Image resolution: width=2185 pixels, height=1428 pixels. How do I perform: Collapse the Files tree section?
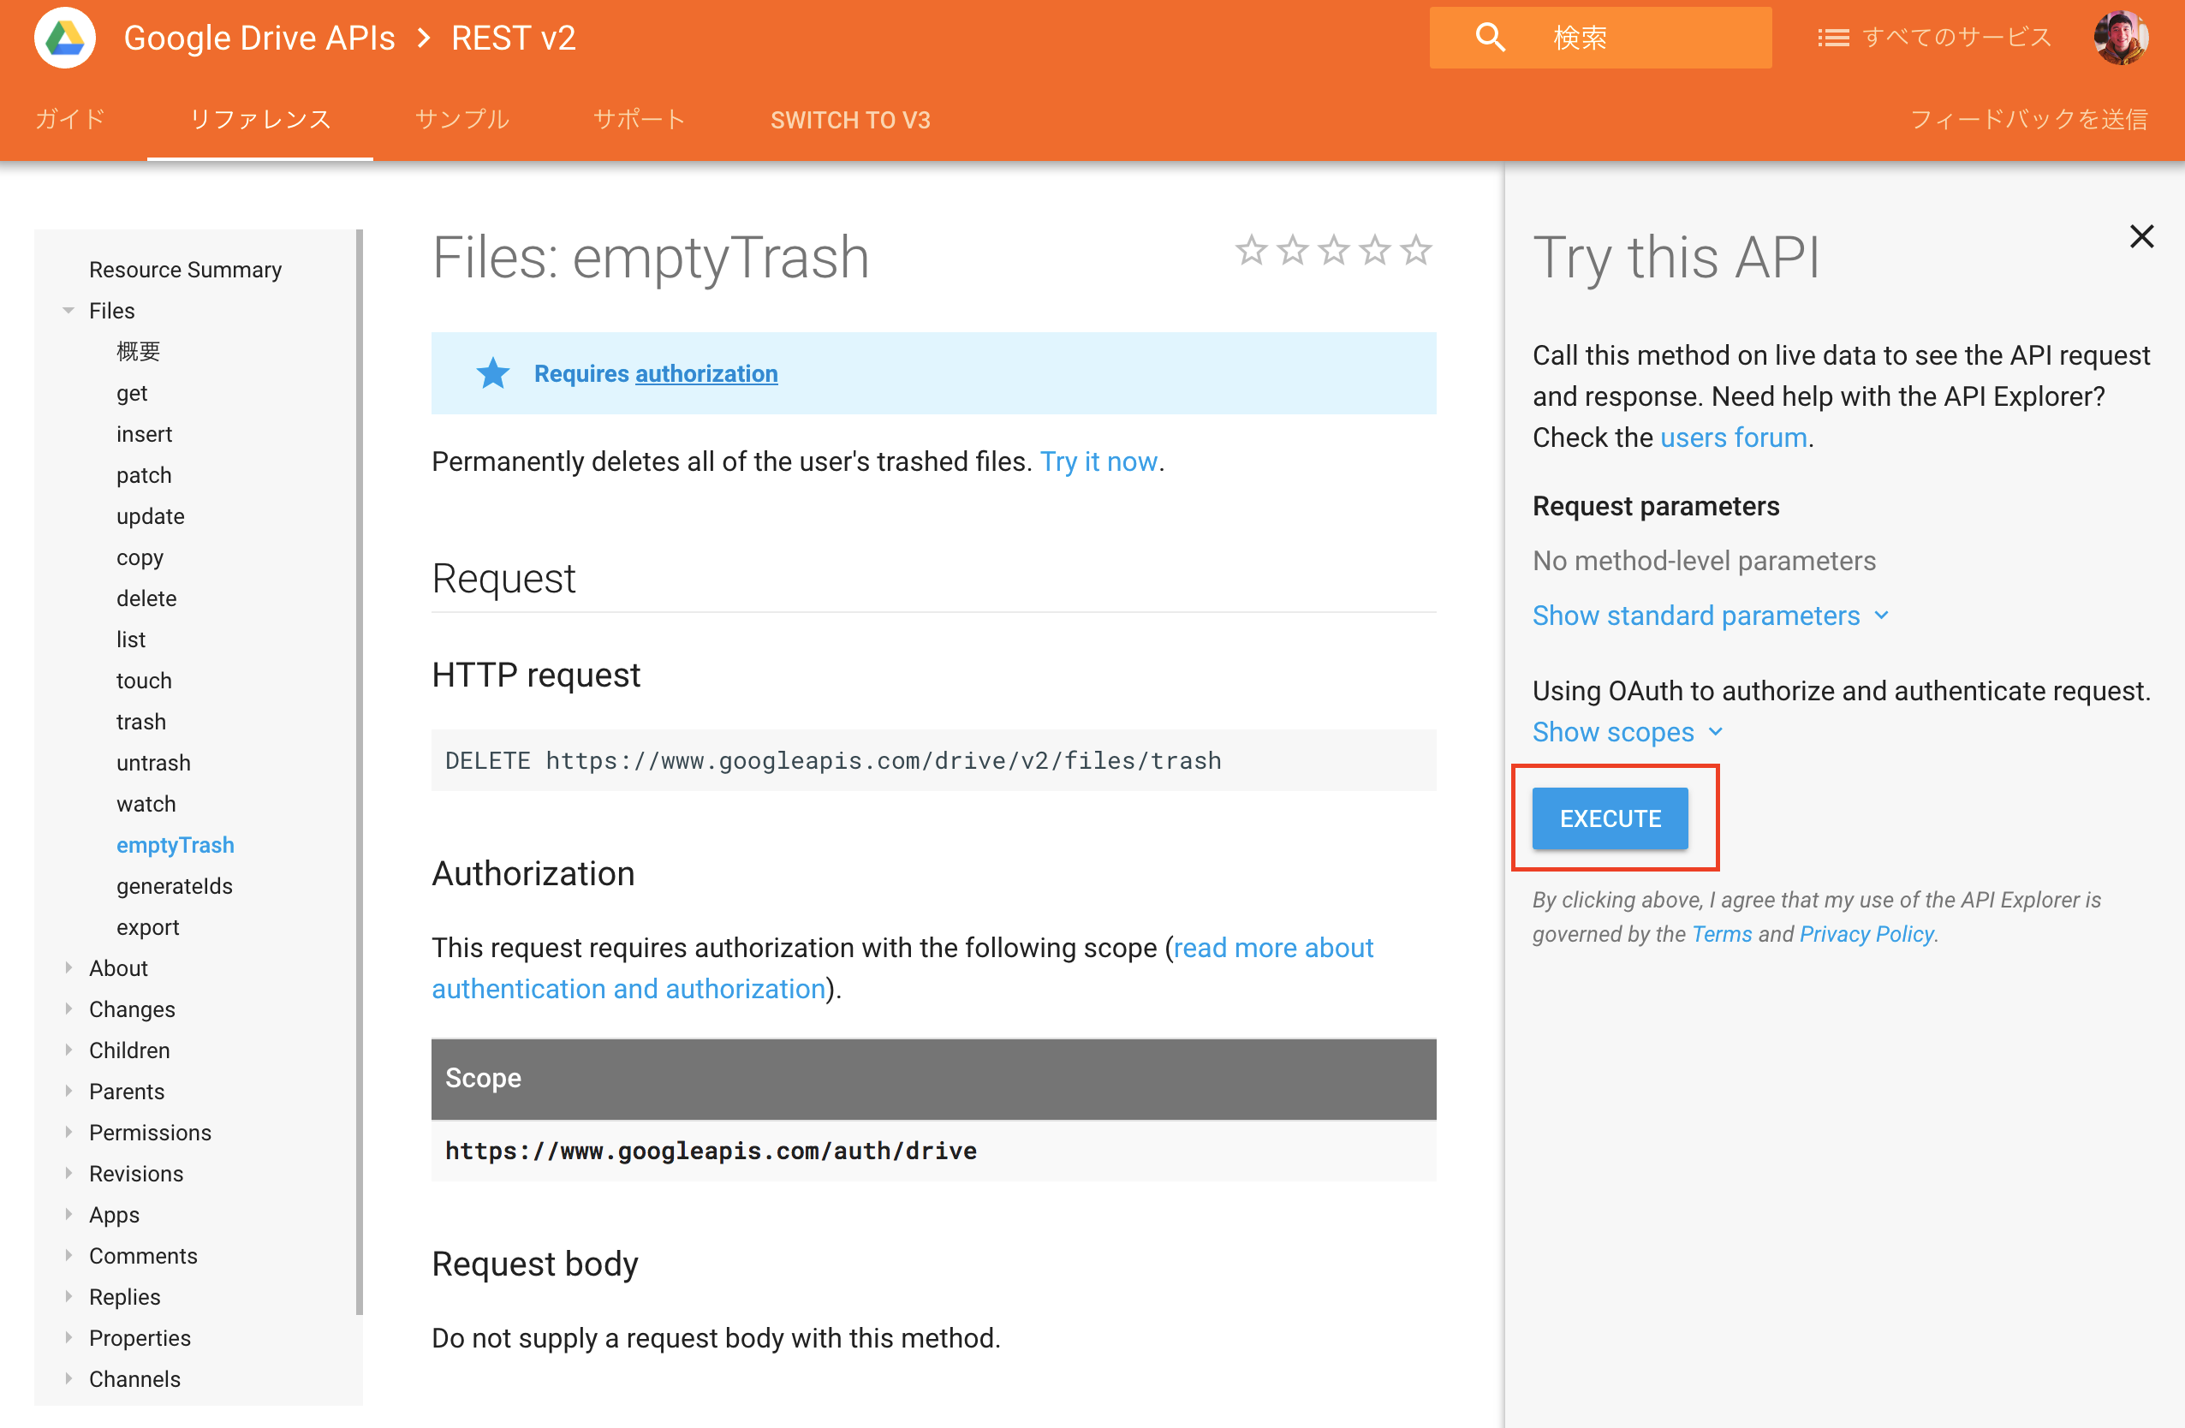click(x=68, y=311)
